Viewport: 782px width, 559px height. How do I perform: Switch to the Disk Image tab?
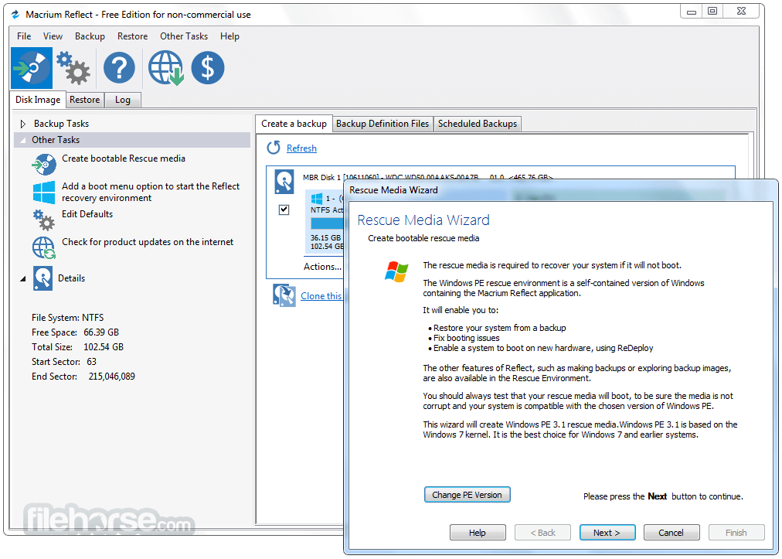38,99
